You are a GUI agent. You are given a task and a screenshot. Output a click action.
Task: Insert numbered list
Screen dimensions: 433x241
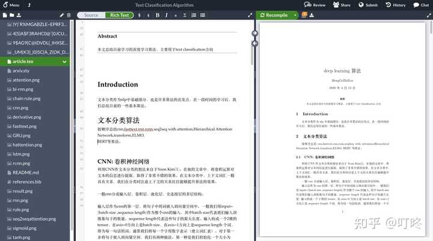tap(194, 15)
